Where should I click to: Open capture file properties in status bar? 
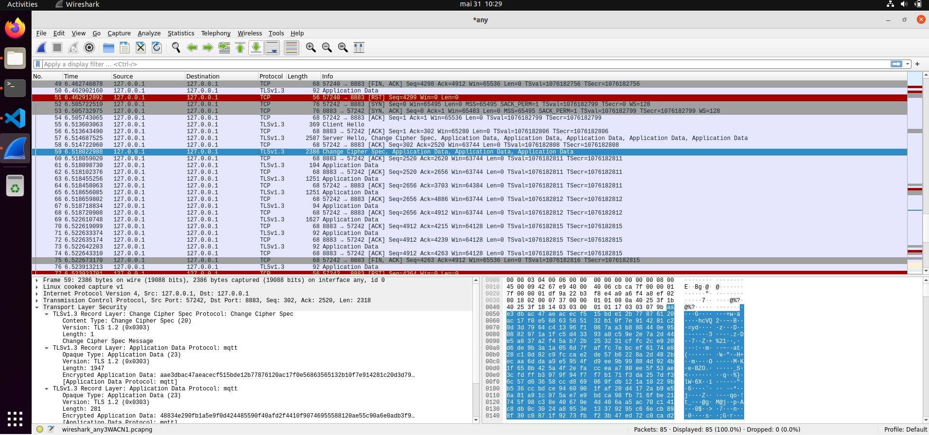coord(50,429)
